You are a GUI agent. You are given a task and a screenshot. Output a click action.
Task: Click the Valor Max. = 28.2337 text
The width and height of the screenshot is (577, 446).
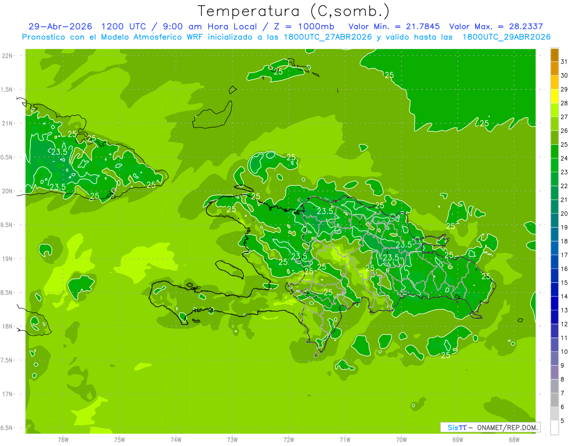coord(496,26)
